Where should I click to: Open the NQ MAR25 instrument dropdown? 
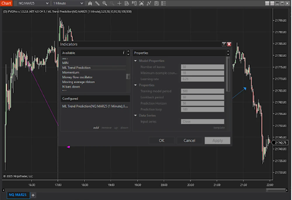pos(34,3)
